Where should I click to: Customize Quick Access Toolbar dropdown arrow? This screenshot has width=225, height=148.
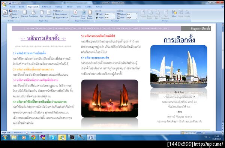[22, 3]
